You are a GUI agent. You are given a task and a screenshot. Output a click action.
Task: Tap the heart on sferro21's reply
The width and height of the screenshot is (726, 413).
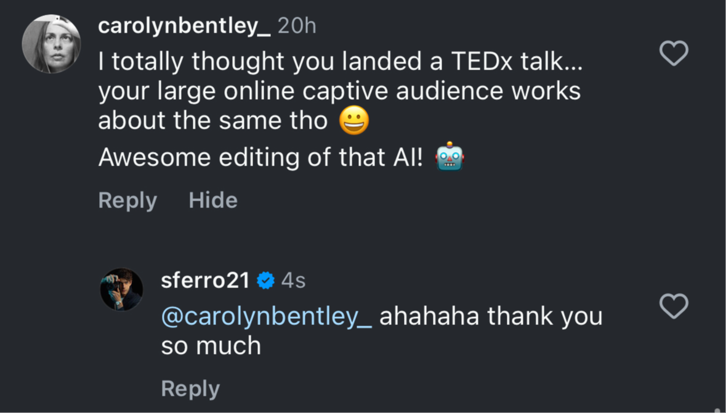coord(674,306)
